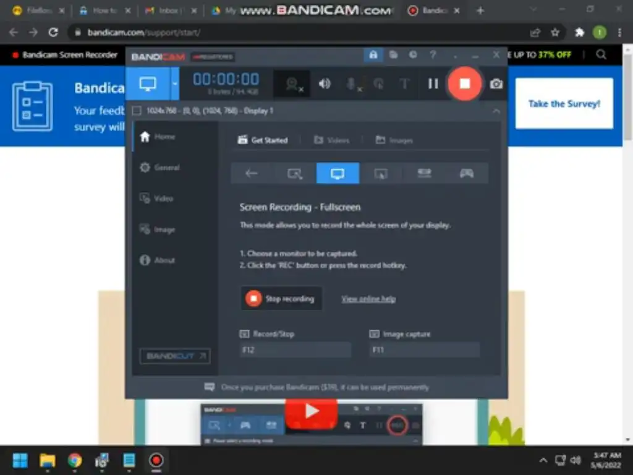Viewport: 633px width, 475px height.
Task: Open File Explorer from taskbar
Action: coord(48,460)
